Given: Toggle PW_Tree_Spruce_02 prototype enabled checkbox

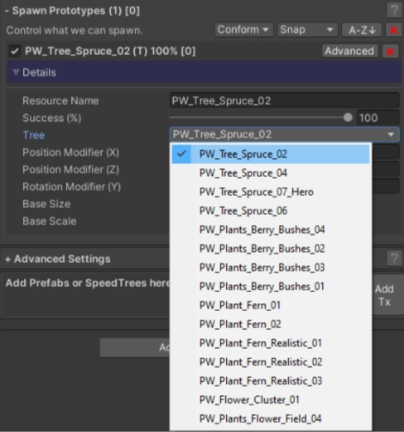Looking at the screenshot, I should [15, 52].
